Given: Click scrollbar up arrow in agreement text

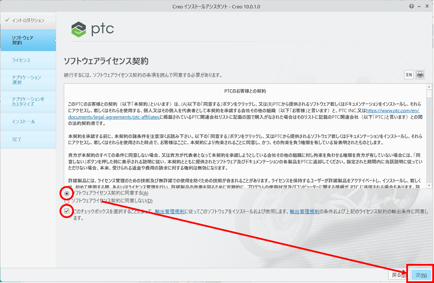Looking at the screenshot, I should (429, 87).
